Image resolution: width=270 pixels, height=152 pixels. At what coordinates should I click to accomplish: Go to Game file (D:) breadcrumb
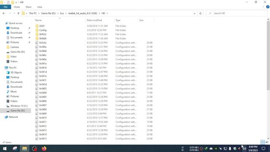[x=49, y=13]
